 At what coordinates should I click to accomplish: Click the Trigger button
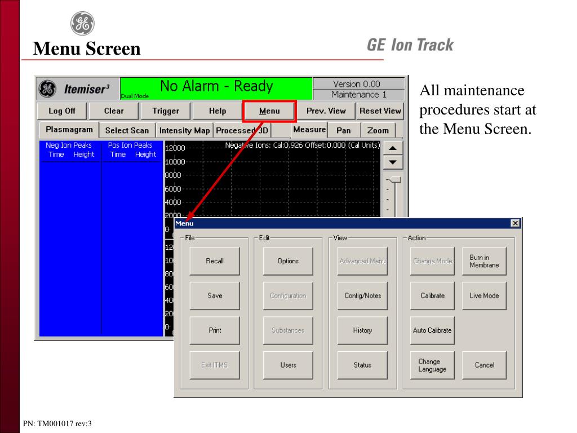coord(166,111)
